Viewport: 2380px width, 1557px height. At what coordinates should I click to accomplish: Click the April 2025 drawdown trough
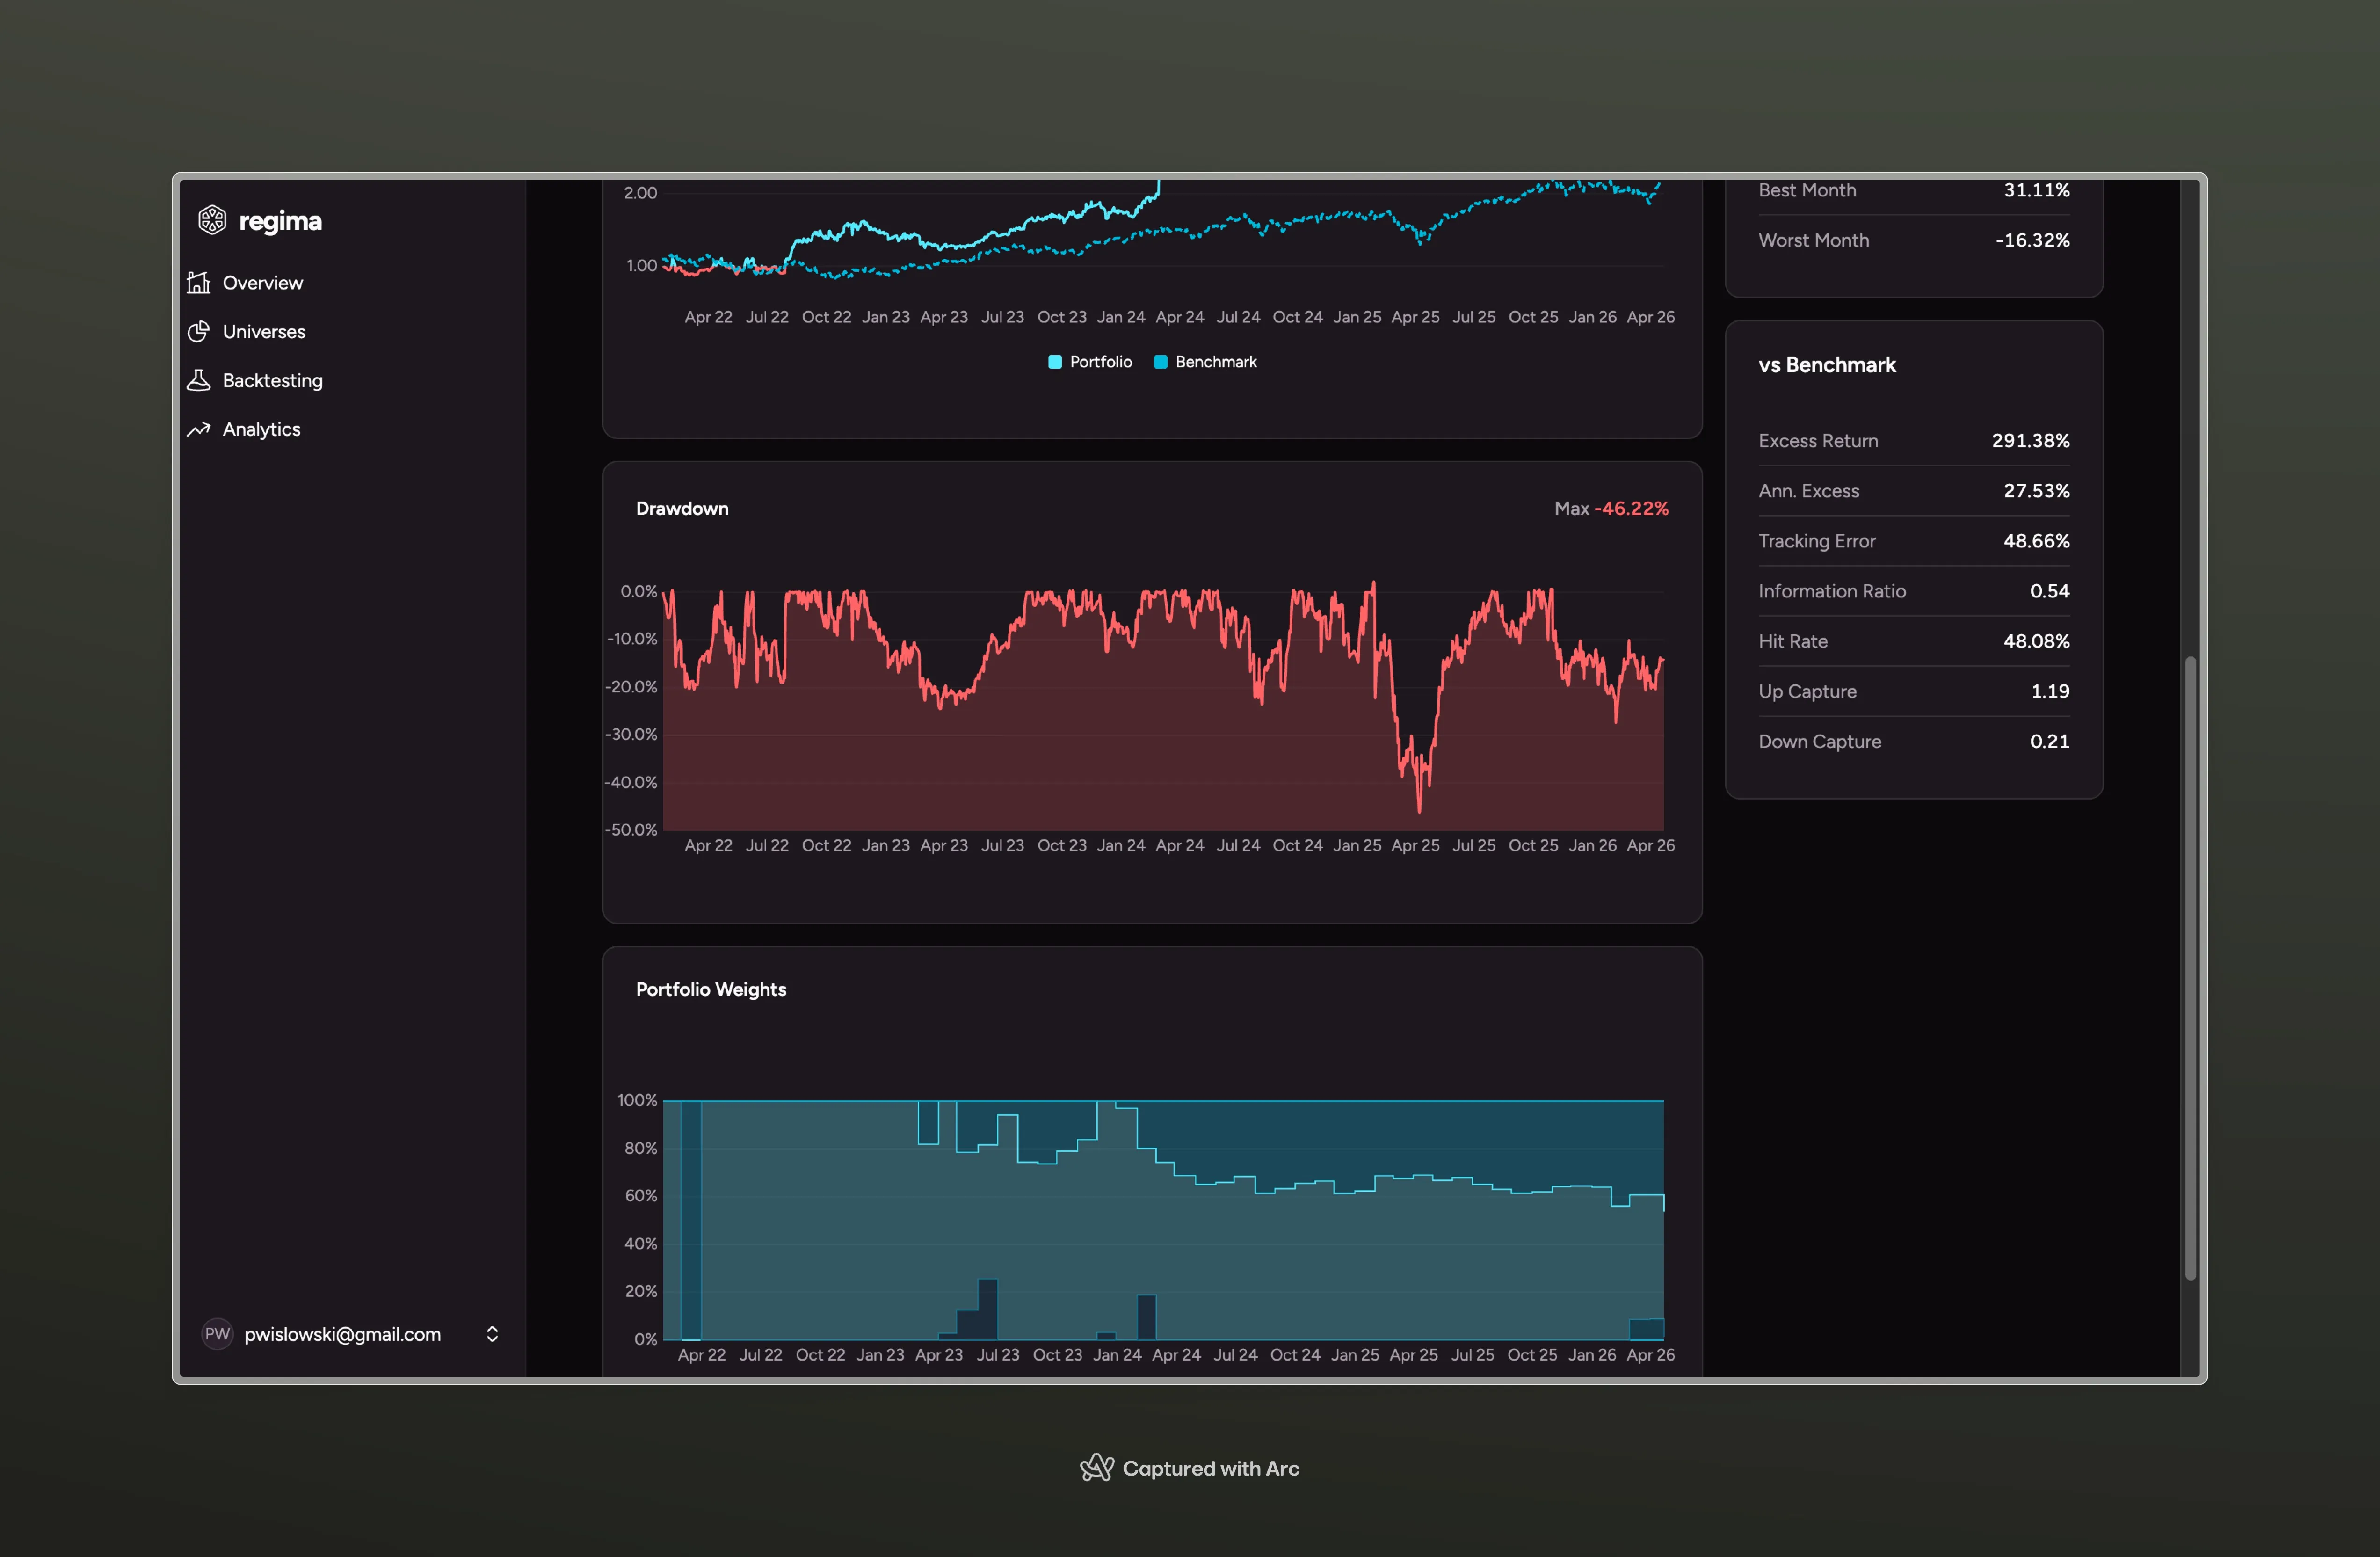pos(1419,808)
